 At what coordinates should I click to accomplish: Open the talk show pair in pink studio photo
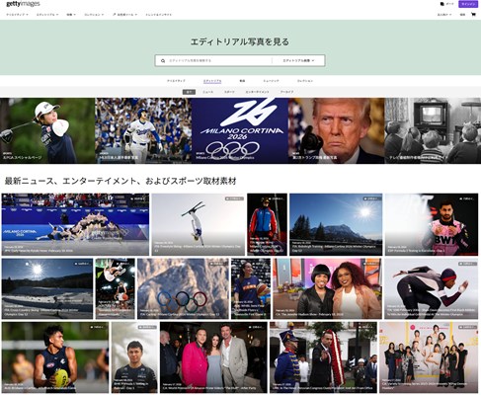pos(328,288)
